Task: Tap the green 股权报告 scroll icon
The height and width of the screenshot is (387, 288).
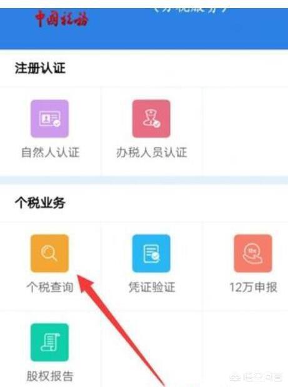Action: [49, 343]
